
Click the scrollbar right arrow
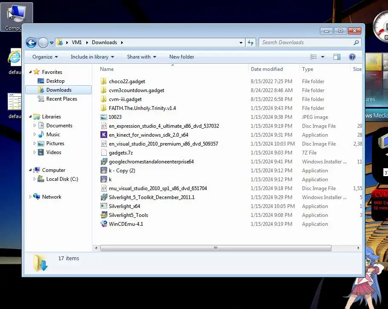click(358, 248)
